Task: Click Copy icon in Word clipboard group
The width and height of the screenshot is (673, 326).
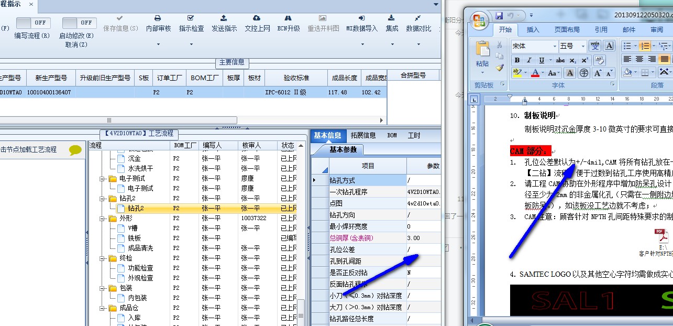Action: tap(500, 56)
